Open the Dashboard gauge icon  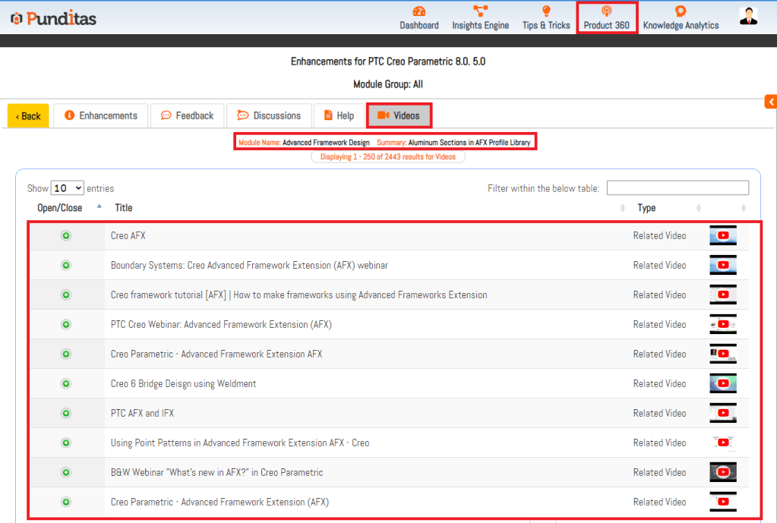419,12
